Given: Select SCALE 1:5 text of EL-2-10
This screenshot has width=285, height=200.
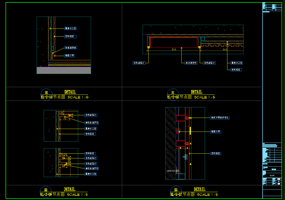Looking at the screenshot, I should pos(78,97).
